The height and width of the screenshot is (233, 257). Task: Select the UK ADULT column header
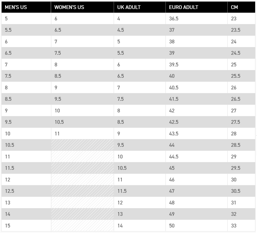tap(140, 7)
